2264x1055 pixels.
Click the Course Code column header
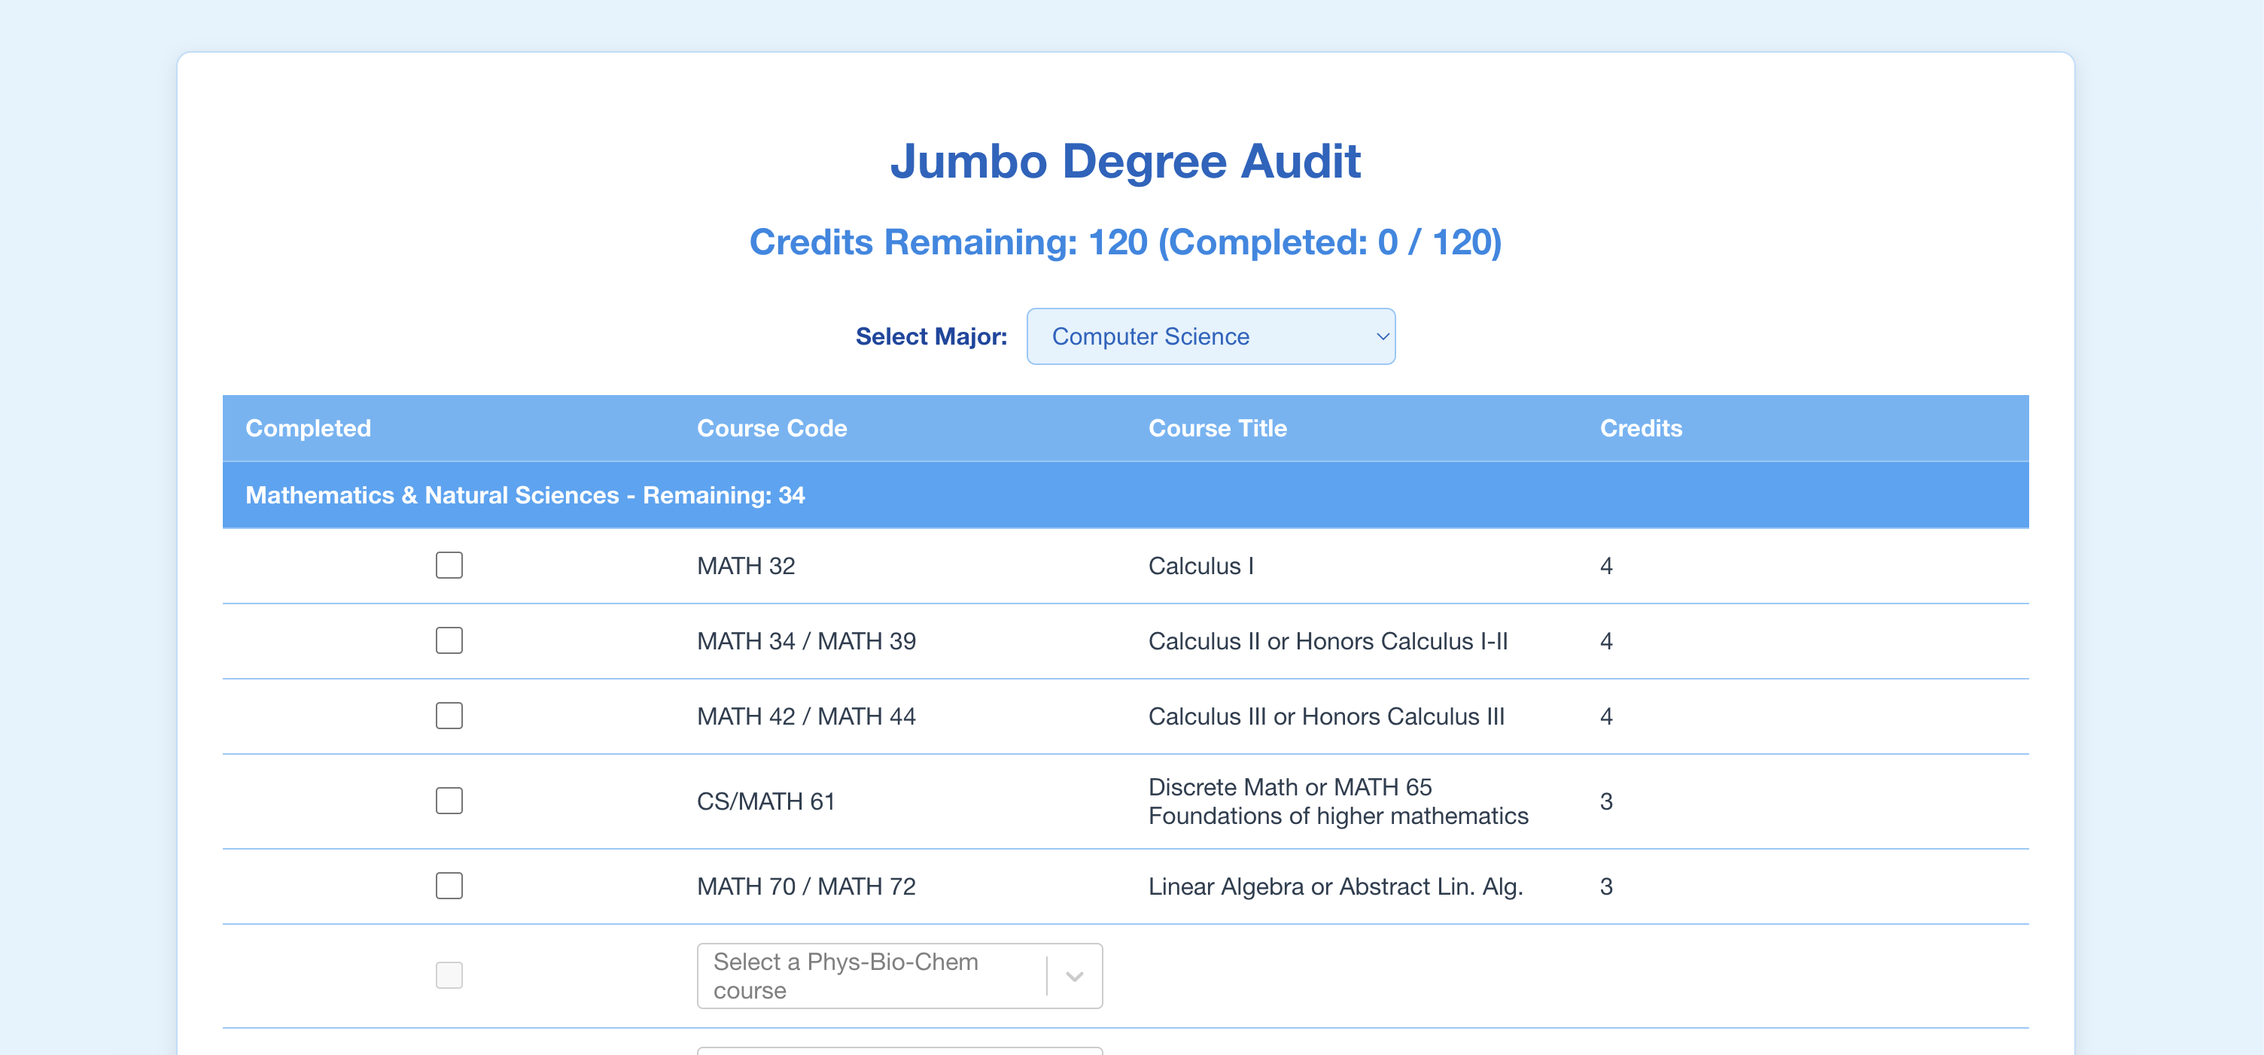pos(771,428)
